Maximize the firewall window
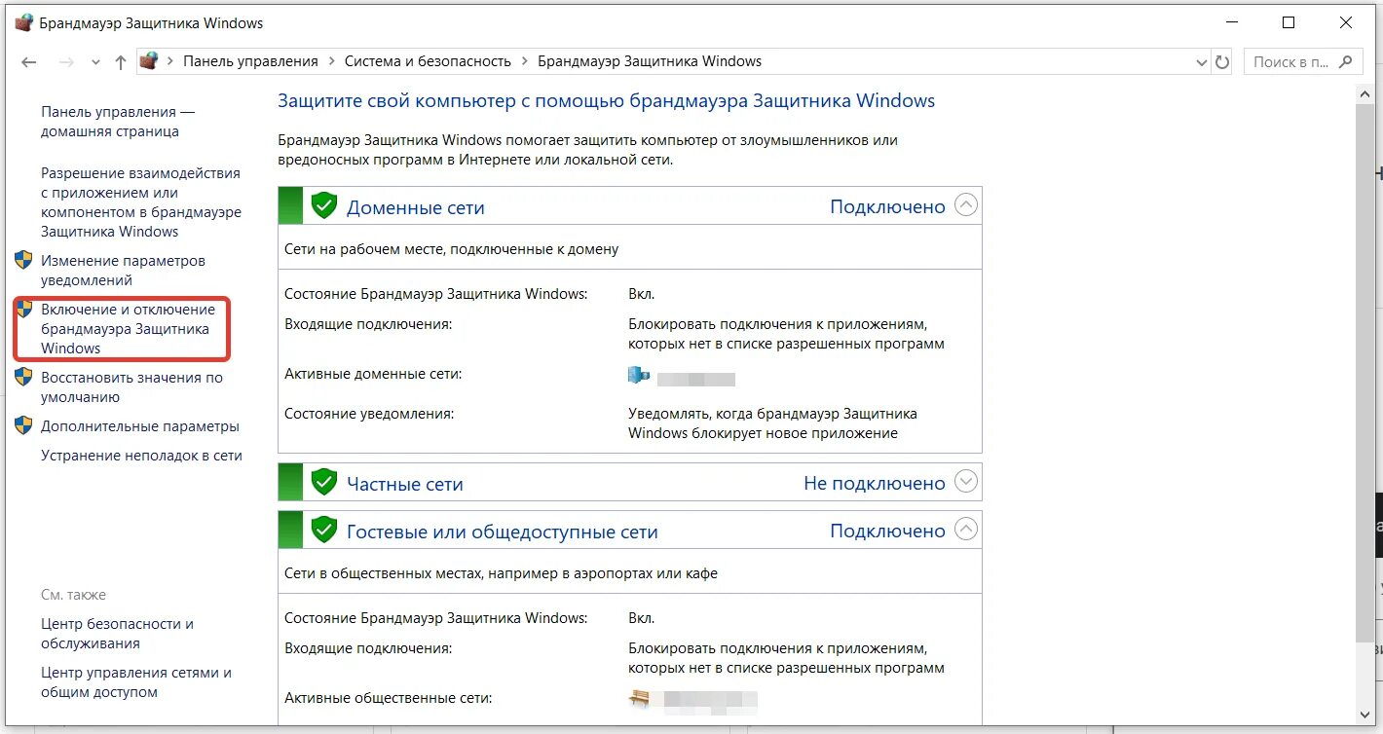Image resolution: width=1383 pixels, height=734 pixels. (x=1289, y=22)
